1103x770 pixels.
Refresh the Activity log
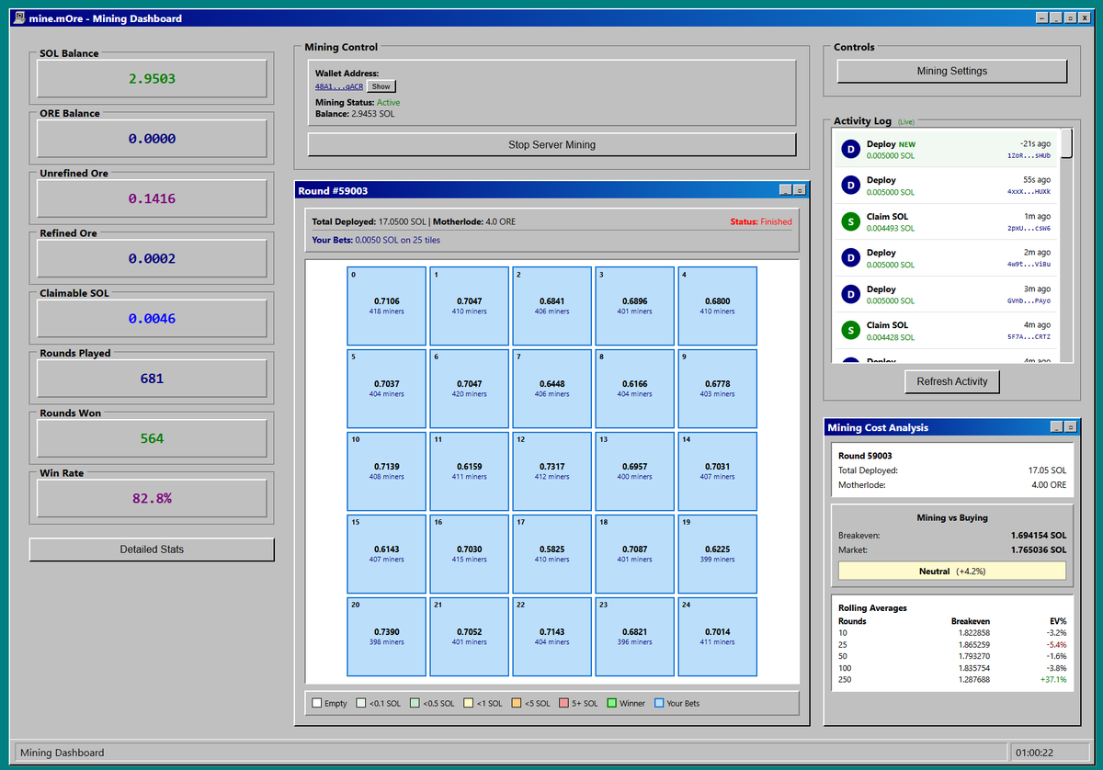[x=951, y=381]
